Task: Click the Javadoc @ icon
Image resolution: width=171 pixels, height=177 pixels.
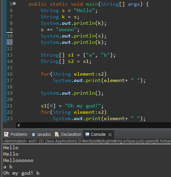Action: click(x=33, y=135)
